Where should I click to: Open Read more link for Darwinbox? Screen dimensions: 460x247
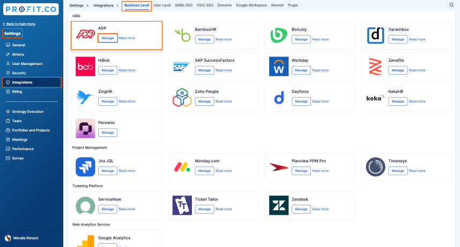[x=417, y=39]
